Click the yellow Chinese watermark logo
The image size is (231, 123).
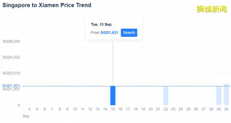tap(212, 9)
